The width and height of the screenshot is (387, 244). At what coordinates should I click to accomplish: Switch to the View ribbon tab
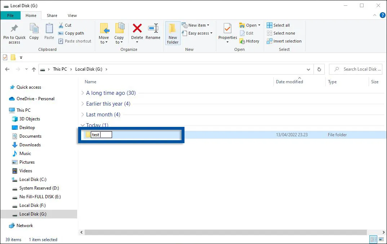click(72, 15)
